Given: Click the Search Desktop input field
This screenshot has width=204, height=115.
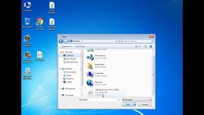Looking at the screenshot, I should [137, 41].
